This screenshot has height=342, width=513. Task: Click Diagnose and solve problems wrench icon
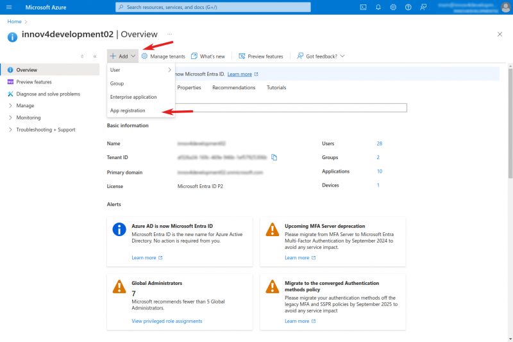coord(10,94)
